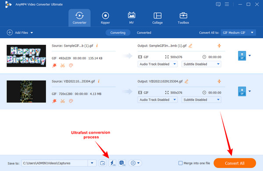Screen dimensions: 263x171
Task: Click the Save to path field
Action: (x=55, y=163)
